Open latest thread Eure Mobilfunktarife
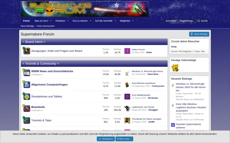 click(x=141, y=95)
